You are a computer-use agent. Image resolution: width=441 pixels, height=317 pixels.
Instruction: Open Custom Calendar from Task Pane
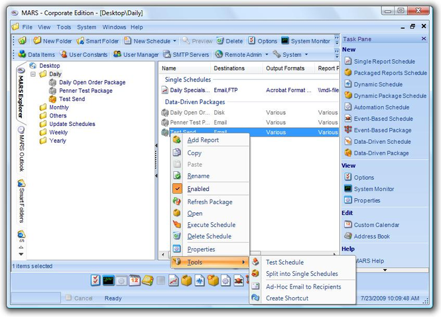click(x=372, y=225)
